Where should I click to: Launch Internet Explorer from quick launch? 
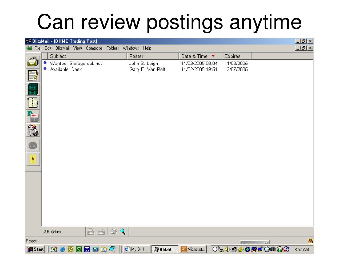coord(62,249)
